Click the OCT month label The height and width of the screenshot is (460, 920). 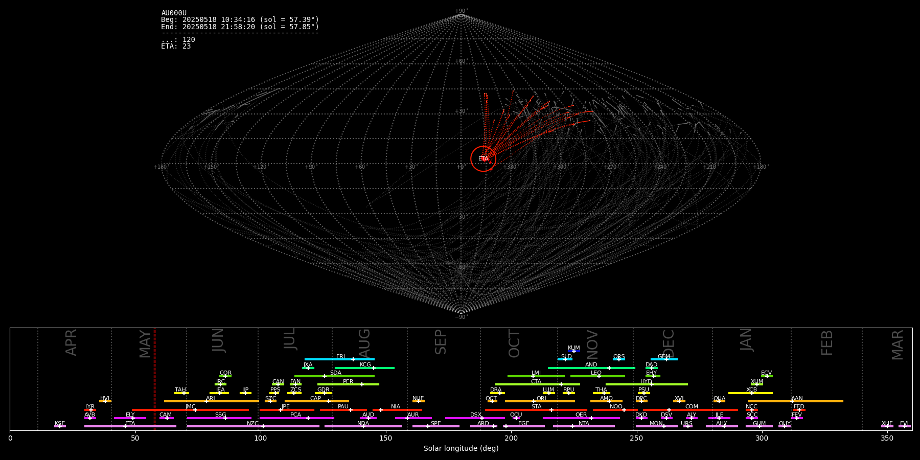click(x=514, y=343)
